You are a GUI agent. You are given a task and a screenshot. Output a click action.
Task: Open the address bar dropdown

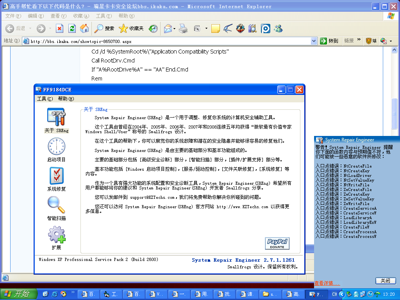pos(314,41)
